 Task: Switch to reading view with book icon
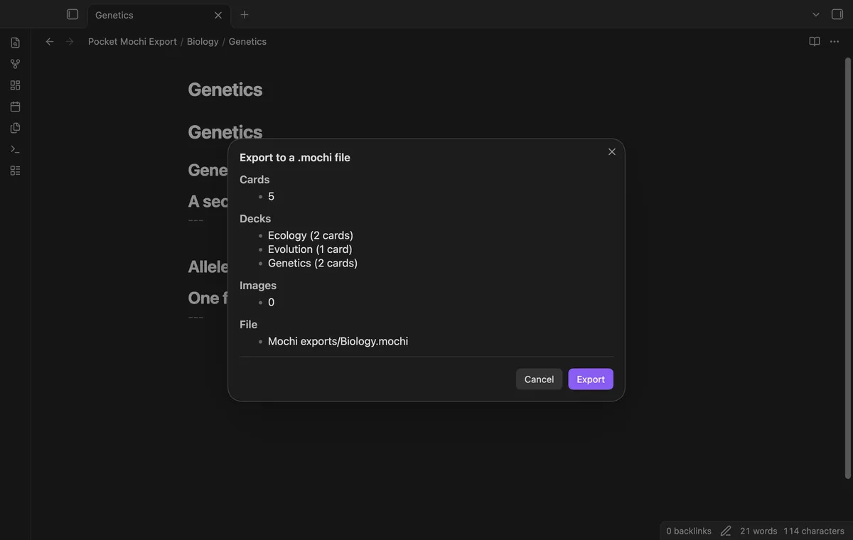point(815,41)
